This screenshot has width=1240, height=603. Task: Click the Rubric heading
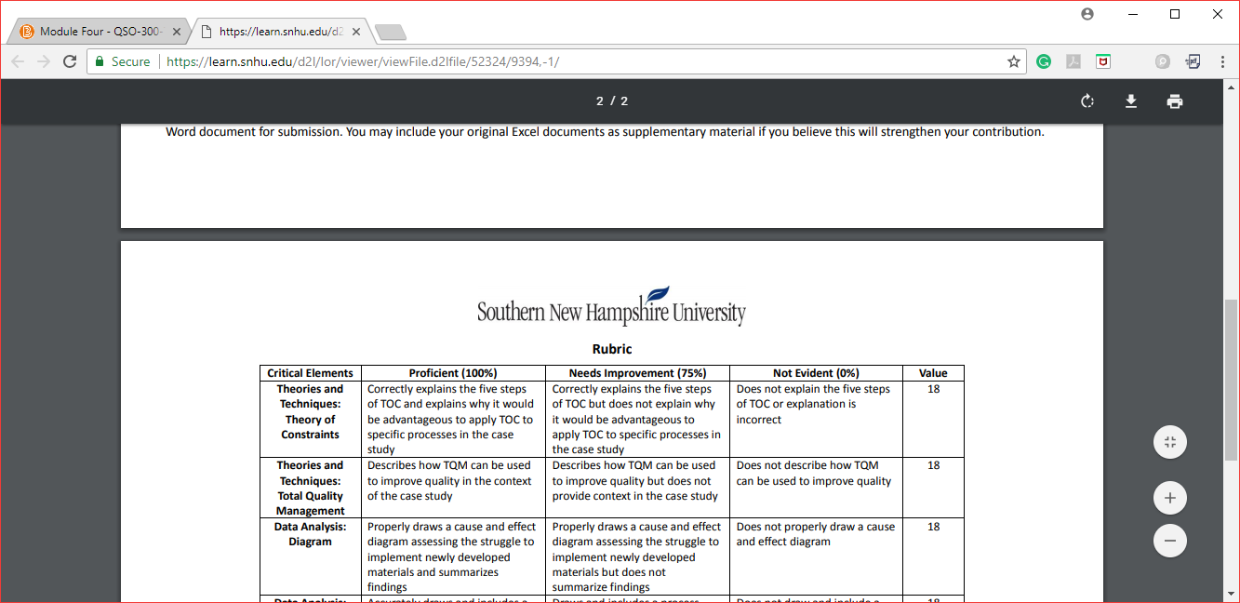[x=612, y=349]
